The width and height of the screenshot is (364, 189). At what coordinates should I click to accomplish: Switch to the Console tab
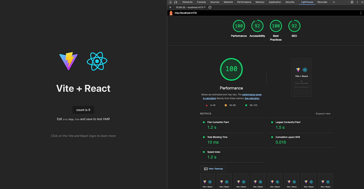click(201, 2)
